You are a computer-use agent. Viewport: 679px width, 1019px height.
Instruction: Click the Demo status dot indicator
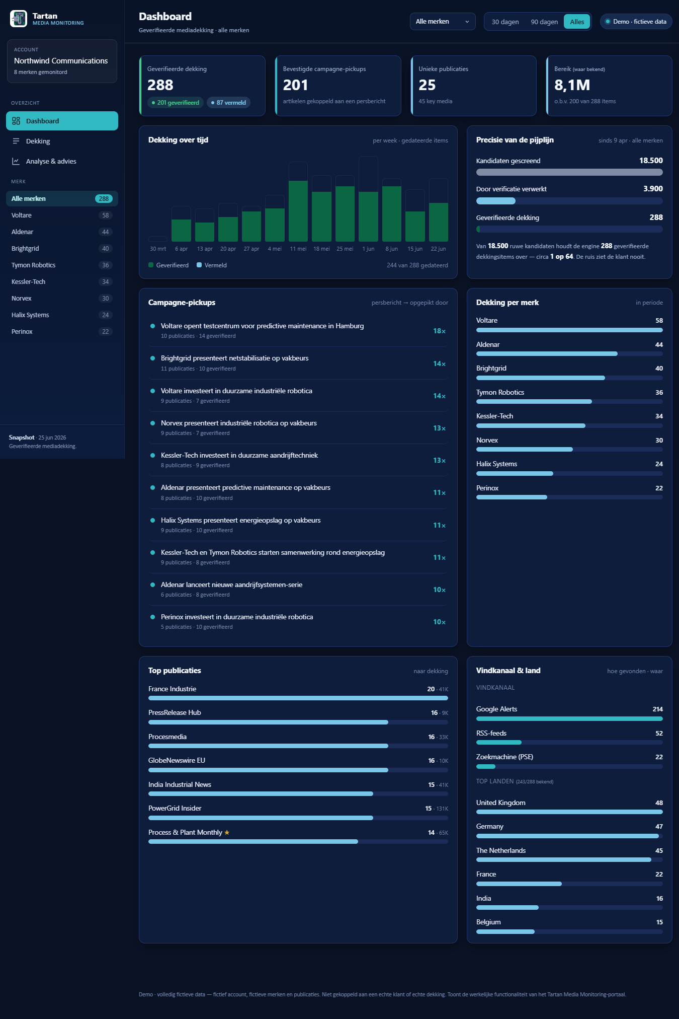click(x=608, y=22)
